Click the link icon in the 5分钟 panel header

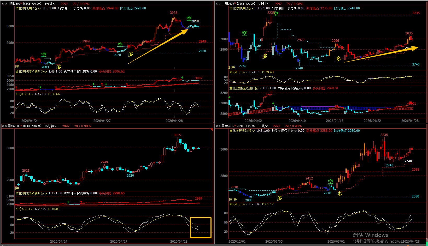click(4, 4)
